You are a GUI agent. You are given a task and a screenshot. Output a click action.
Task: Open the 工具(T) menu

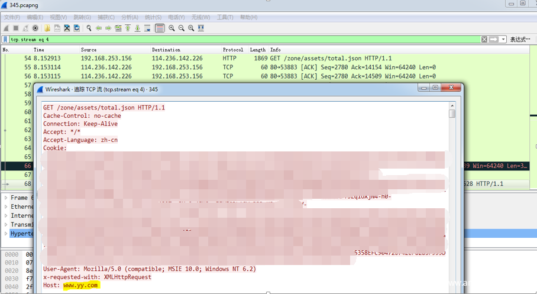click(x=225, y=17)
